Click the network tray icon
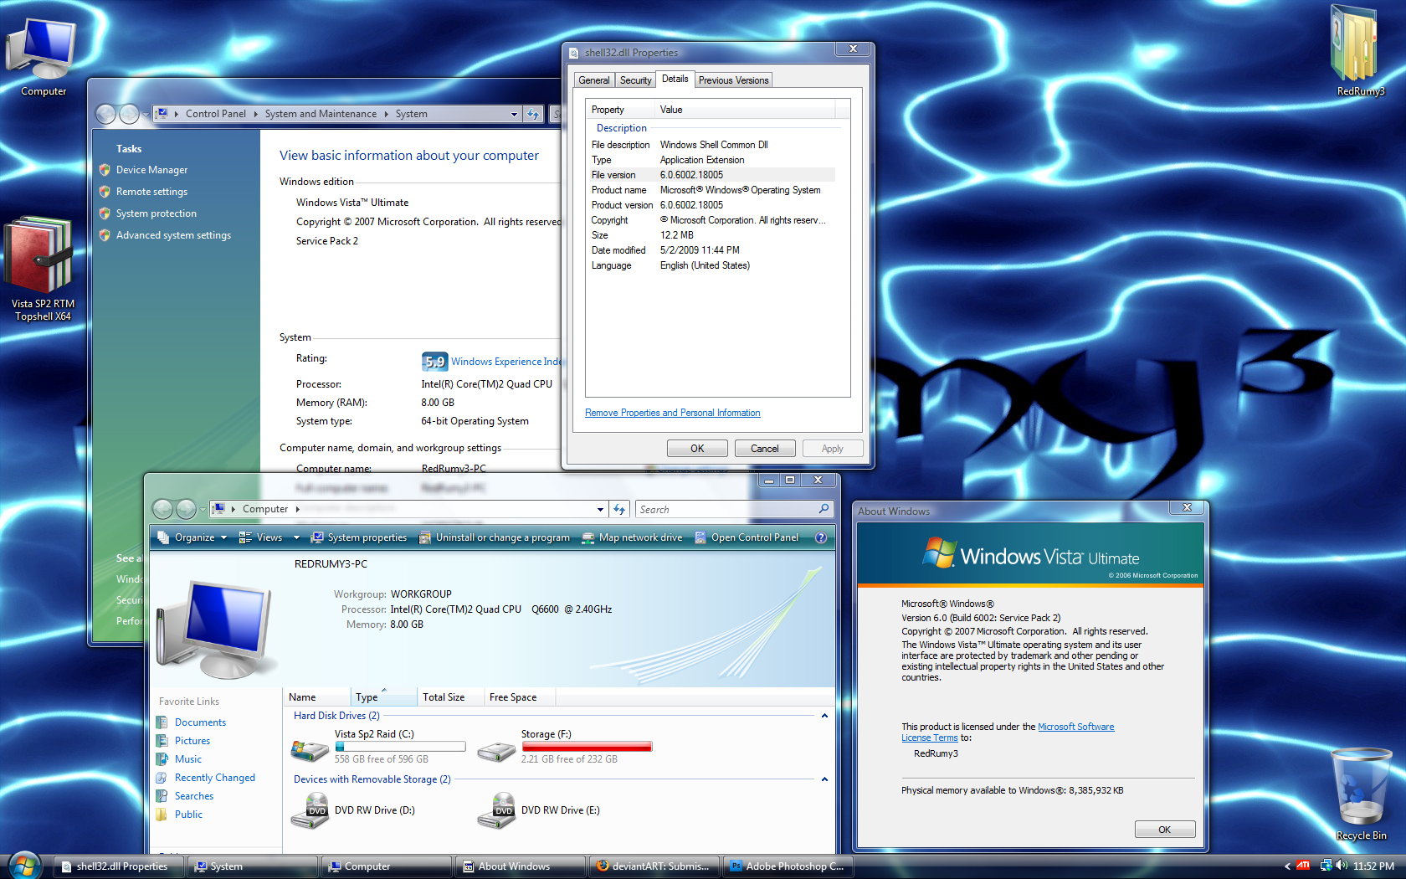 [1326, 866]
